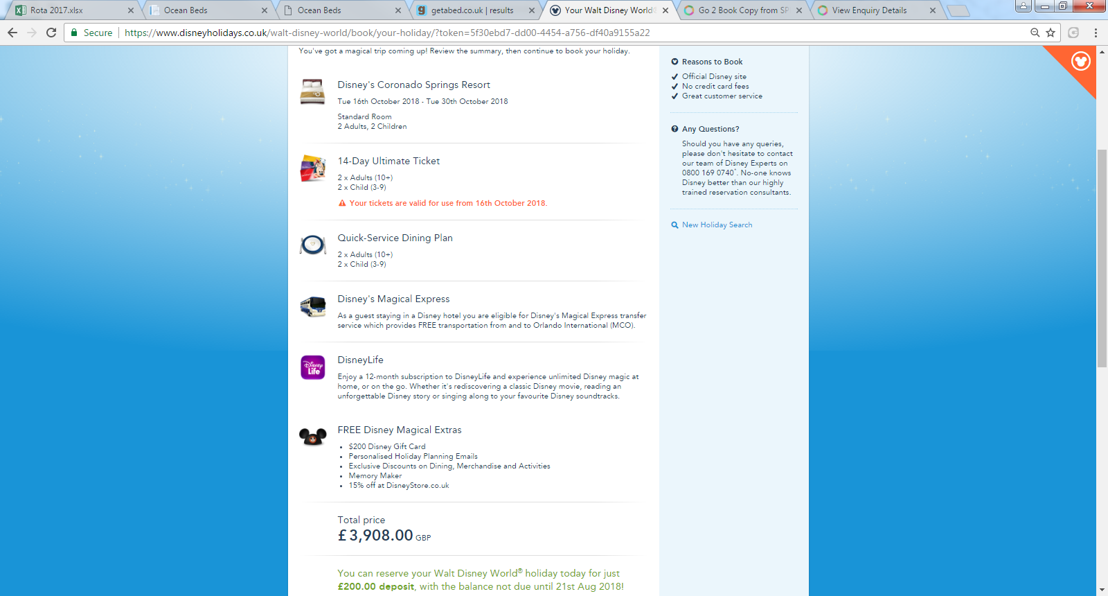This screenshot has height=596, width=1108.
Task: Open the Chrome menu (three dots)
Action: point(1096,33)
